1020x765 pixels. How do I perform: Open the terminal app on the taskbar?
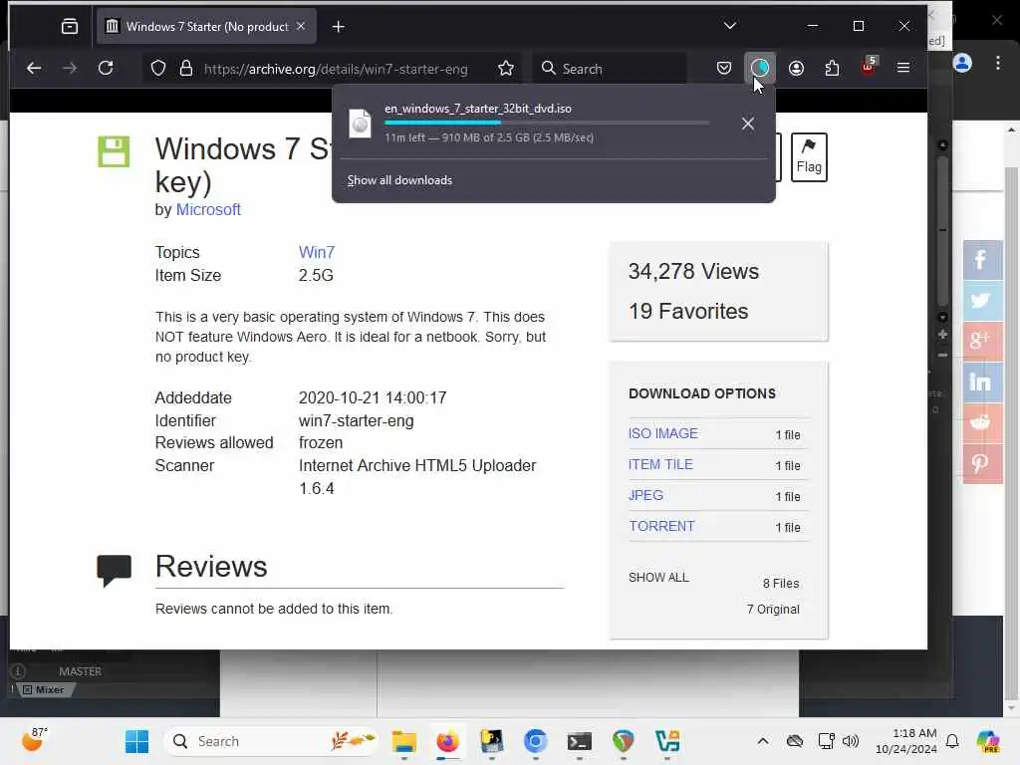tap(579, 741)
